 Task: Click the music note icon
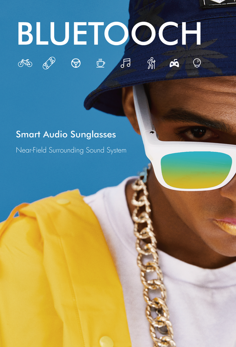click(126, 63)
